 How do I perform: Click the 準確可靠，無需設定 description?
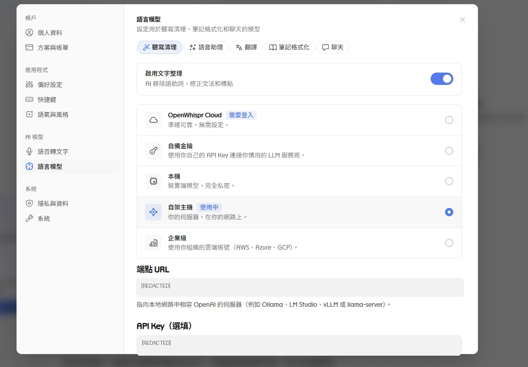tap(198, 125)
